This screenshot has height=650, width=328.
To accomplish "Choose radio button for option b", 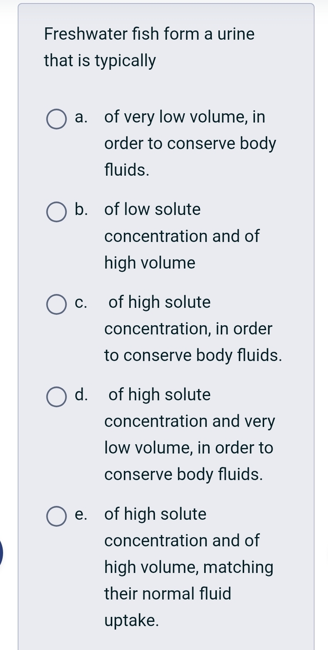I will click(56, 212).
